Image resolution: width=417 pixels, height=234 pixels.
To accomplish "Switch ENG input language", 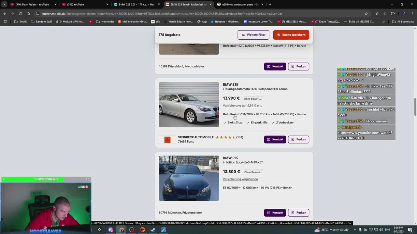I will tap(388, 230).
